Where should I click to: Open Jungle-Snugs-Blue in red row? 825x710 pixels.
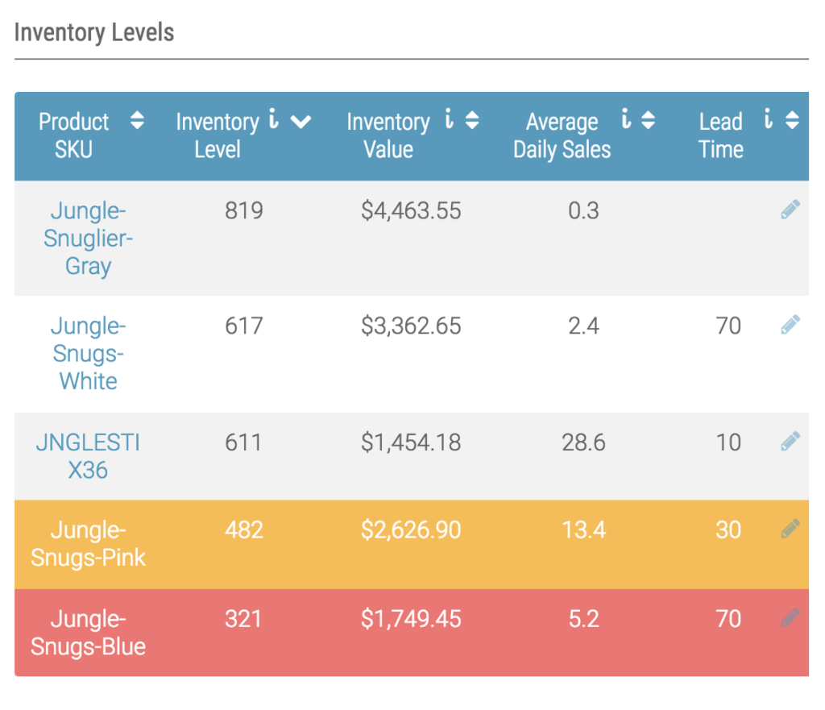[x=88, y=632]
